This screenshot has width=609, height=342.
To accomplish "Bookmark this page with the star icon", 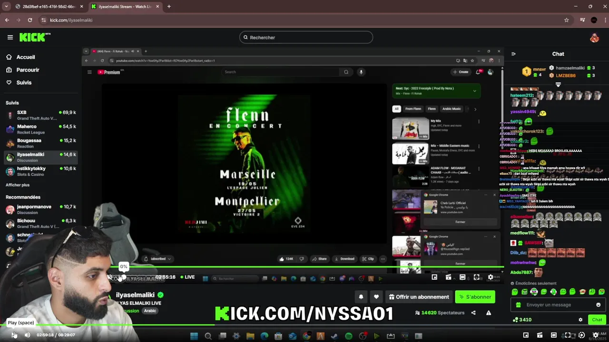I will click(x=566, y=20).
